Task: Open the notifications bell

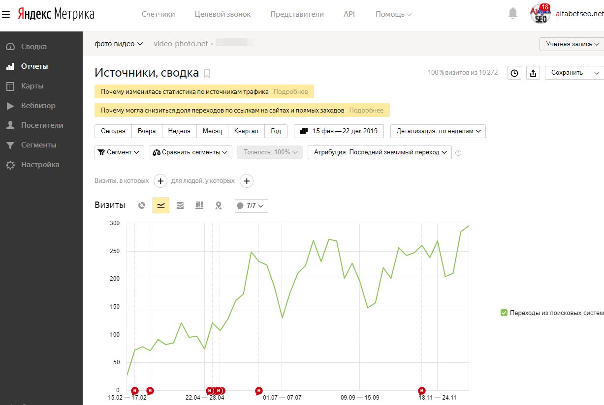Action: [x=513, y=14]
